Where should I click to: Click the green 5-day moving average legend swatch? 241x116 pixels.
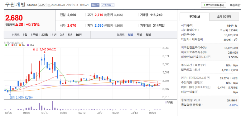tap(6, 45)
